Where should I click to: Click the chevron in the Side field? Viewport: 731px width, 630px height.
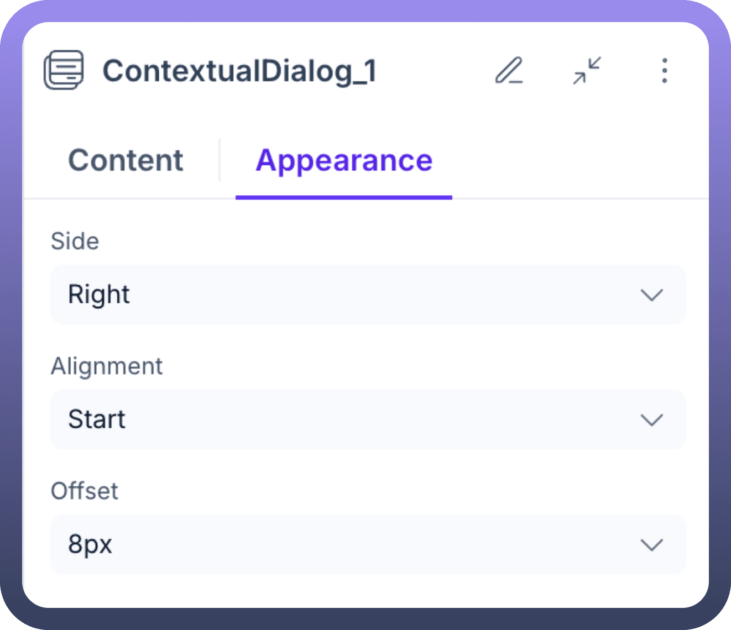651,295
